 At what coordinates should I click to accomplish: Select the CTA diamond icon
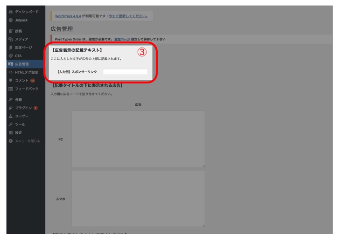click(11, 56)
